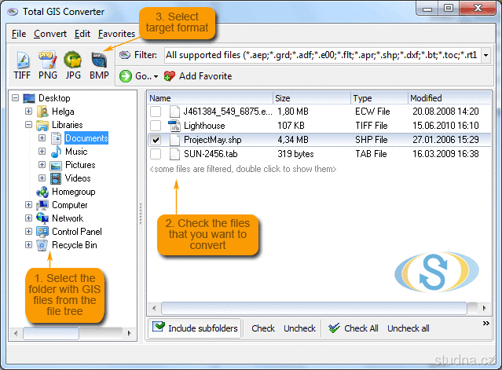Click the green Go navigation icon
This screenshot has width=502, height=370.
point(126,76)
